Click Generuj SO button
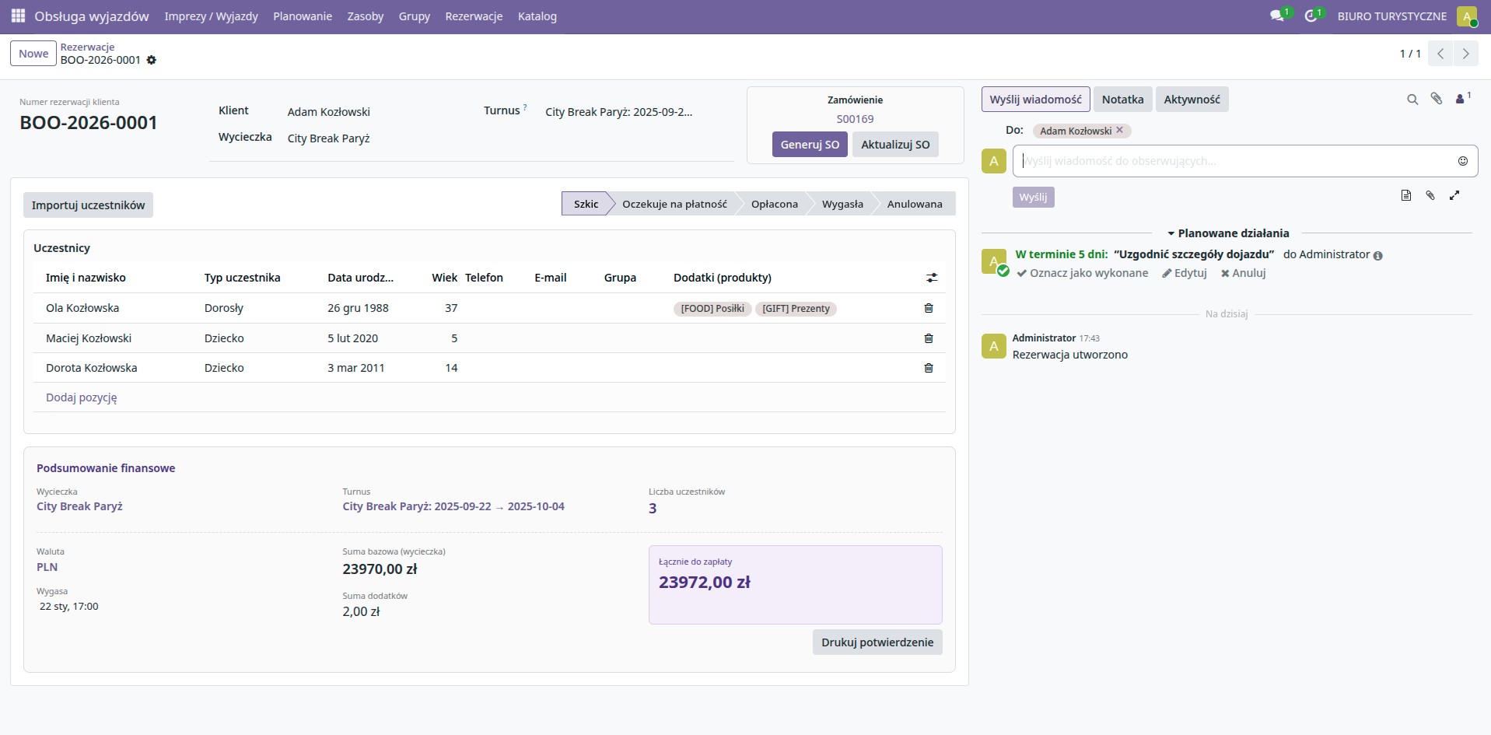Viewport: 1491px width, 735px height. (810, 145)
